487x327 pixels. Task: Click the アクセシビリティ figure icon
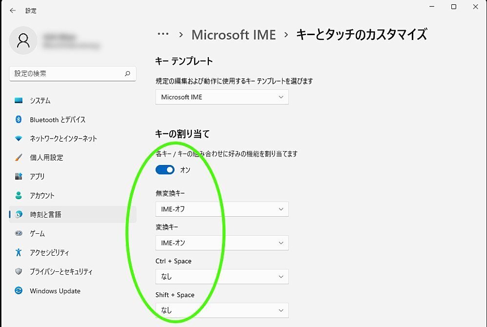(x=19, y=252)
